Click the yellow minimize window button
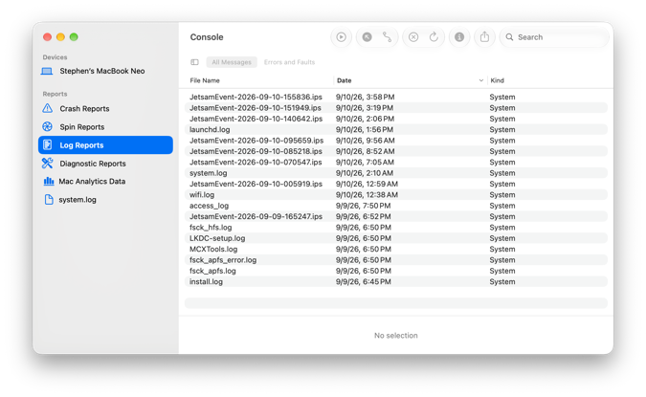This screenshot has width=646, height=397. click(x=60, y=37)
